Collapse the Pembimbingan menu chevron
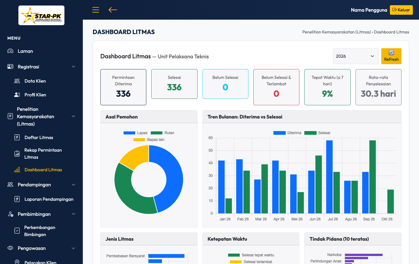The image size is (419, 264). click(73, 214)
